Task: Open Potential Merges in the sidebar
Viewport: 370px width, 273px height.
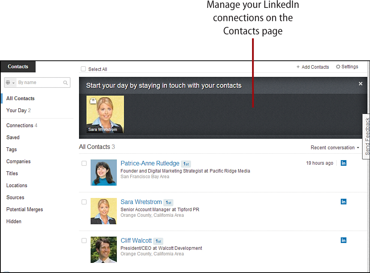Action: (25, 209)
